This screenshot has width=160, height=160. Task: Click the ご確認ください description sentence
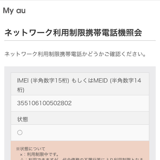75,54
